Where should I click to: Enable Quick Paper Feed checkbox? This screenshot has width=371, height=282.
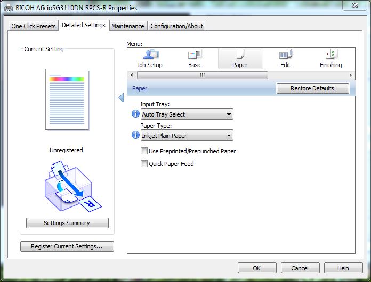click(x=144, y=164)
